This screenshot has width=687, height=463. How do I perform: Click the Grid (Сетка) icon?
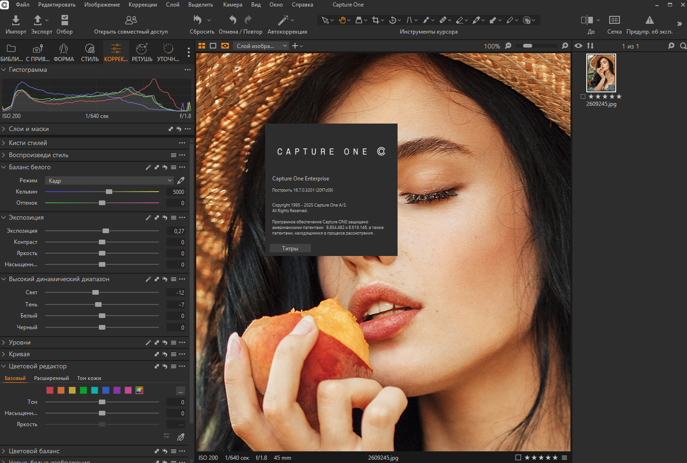pyautogui.click(x=614, y=20)
